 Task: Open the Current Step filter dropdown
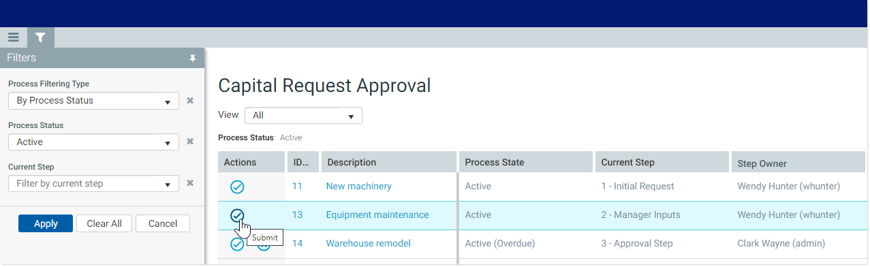[x=94, y=184]
